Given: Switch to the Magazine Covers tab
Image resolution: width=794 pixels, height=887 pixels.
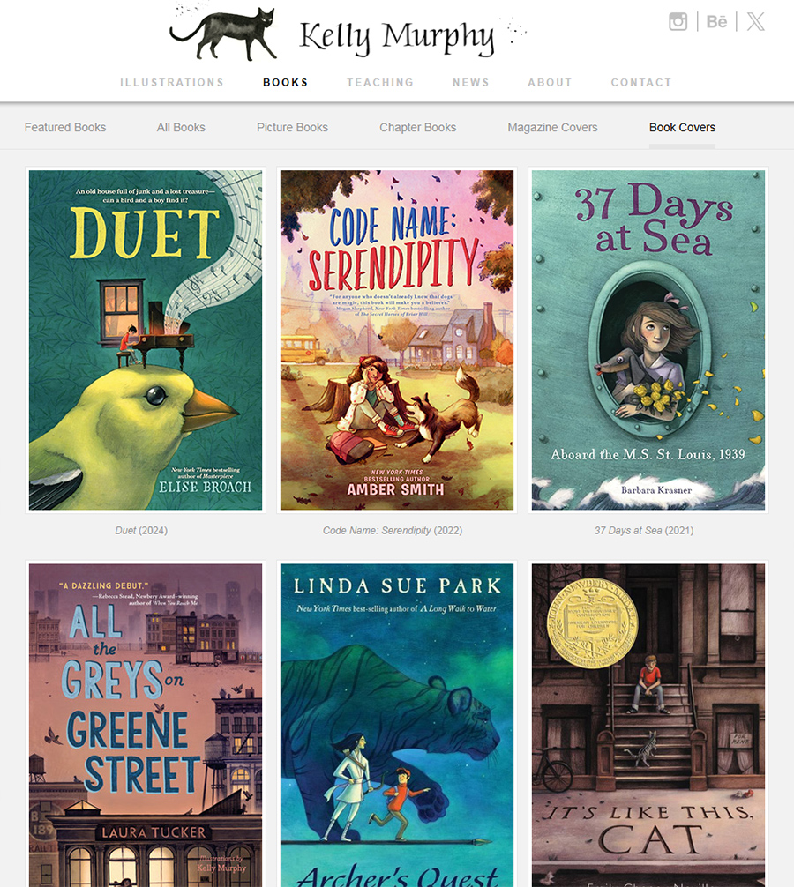Looking at the screenshot, I should [x=552, y=127].
